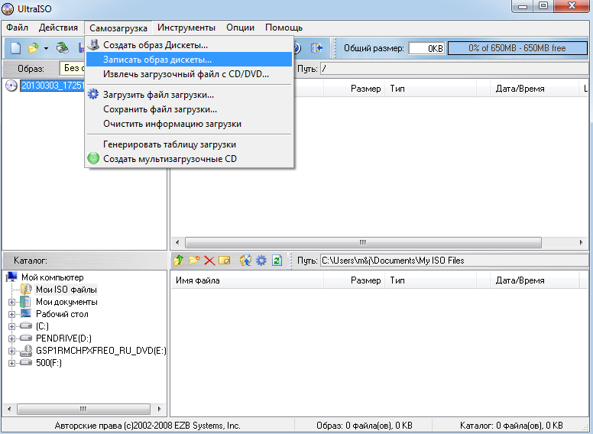This screenshot has height=434, width=593.
Task: Click the catalog Путь field with C:\Users path
Action: (x=454, y=261)
